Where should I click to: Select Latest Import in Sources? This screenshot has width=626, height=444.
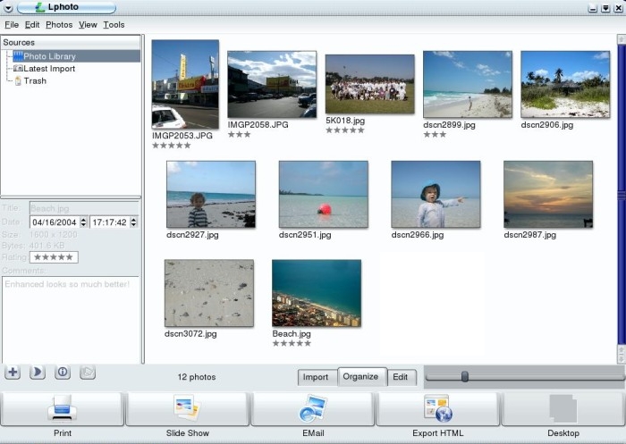tap(44, 69)
